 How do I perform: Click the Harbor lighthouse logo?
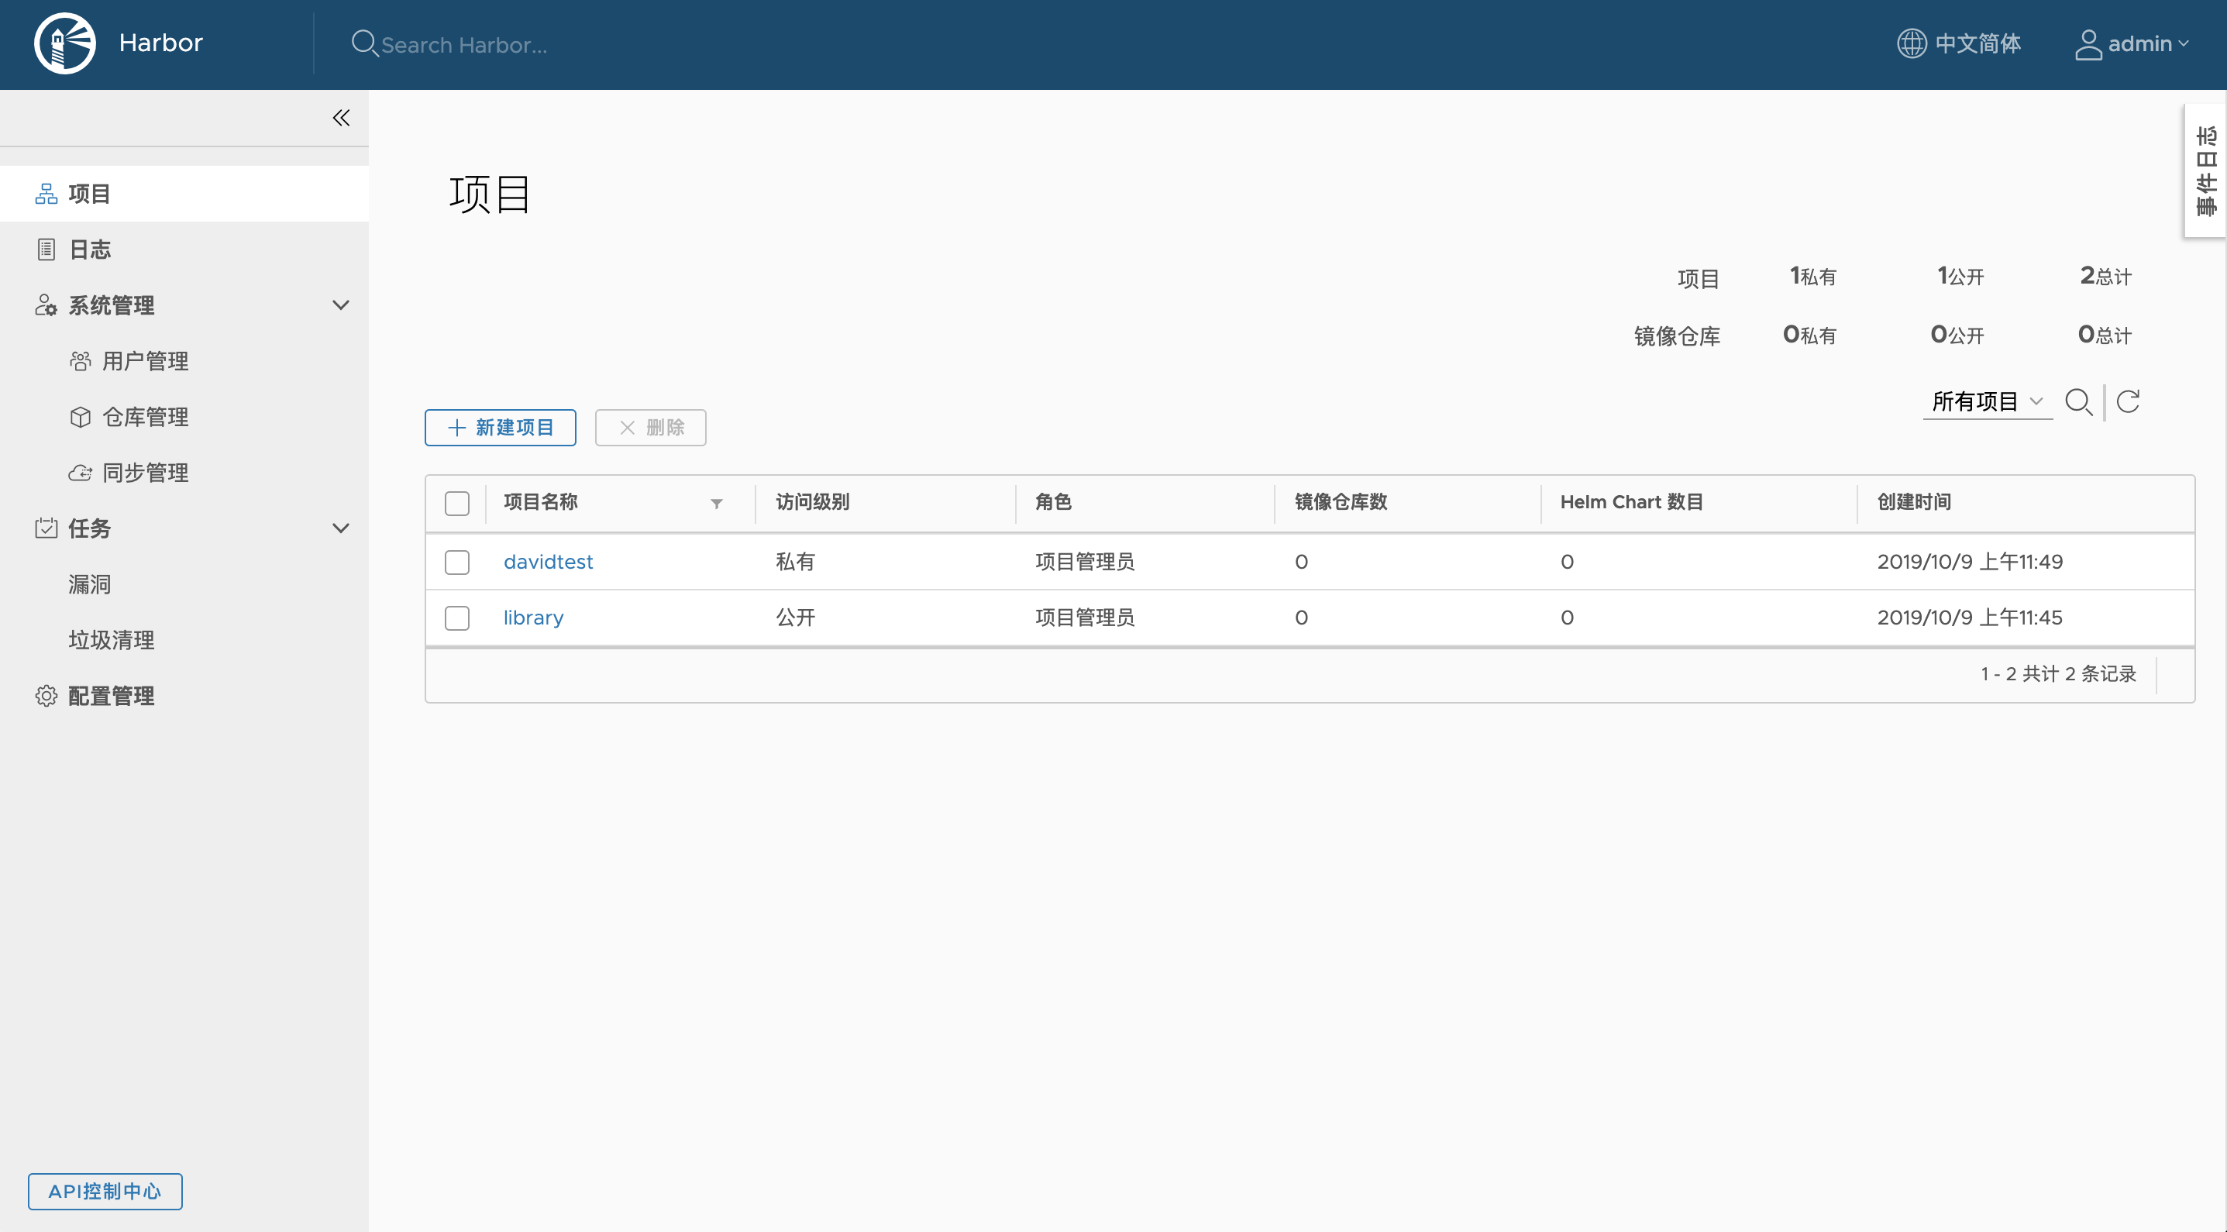[x=65, y=43]
